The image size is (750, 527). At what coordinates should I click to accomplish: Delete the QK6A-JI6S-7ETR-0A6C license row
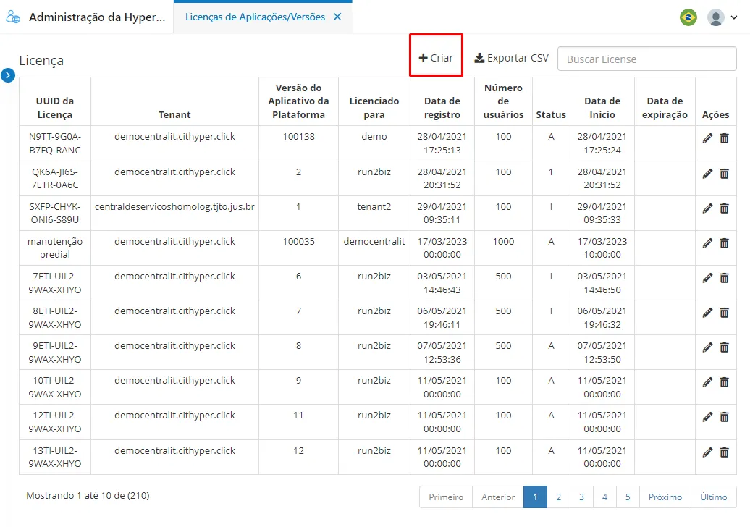(x=725, y=174)
